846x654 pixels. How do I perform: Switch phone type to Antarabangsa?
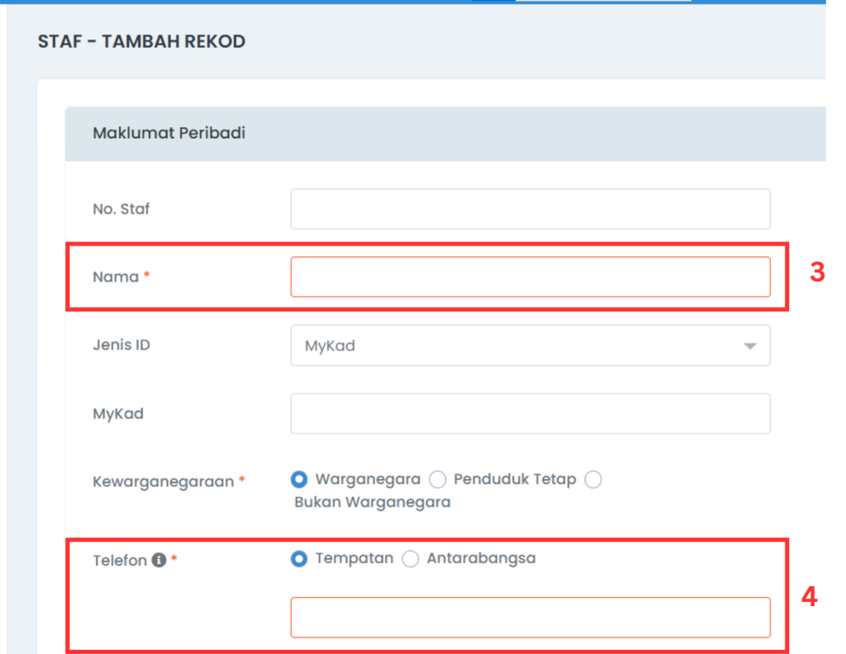pos(411,558)
